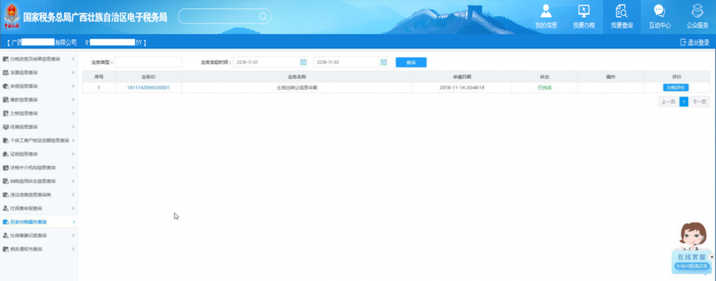Click the 业务名称 column header
Image resolution: width=716 pixels, height=281 pixels.
click(x=297, y=77)
